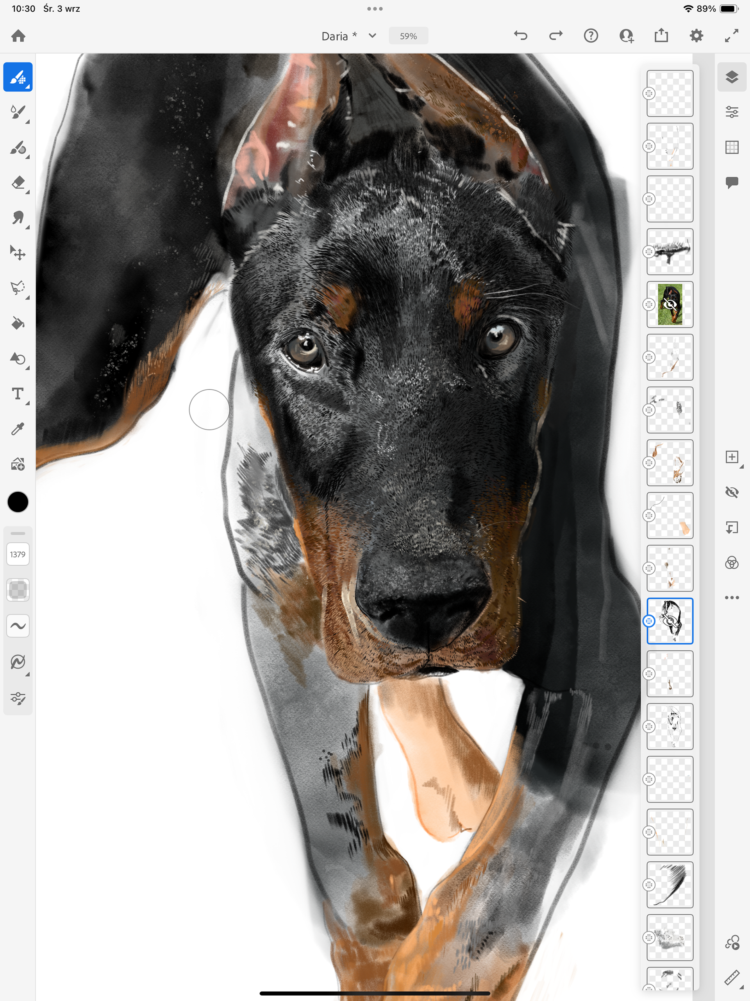Select the Text tool
The width and height of the screenshot is (750, 1001).
click(18, 394)
